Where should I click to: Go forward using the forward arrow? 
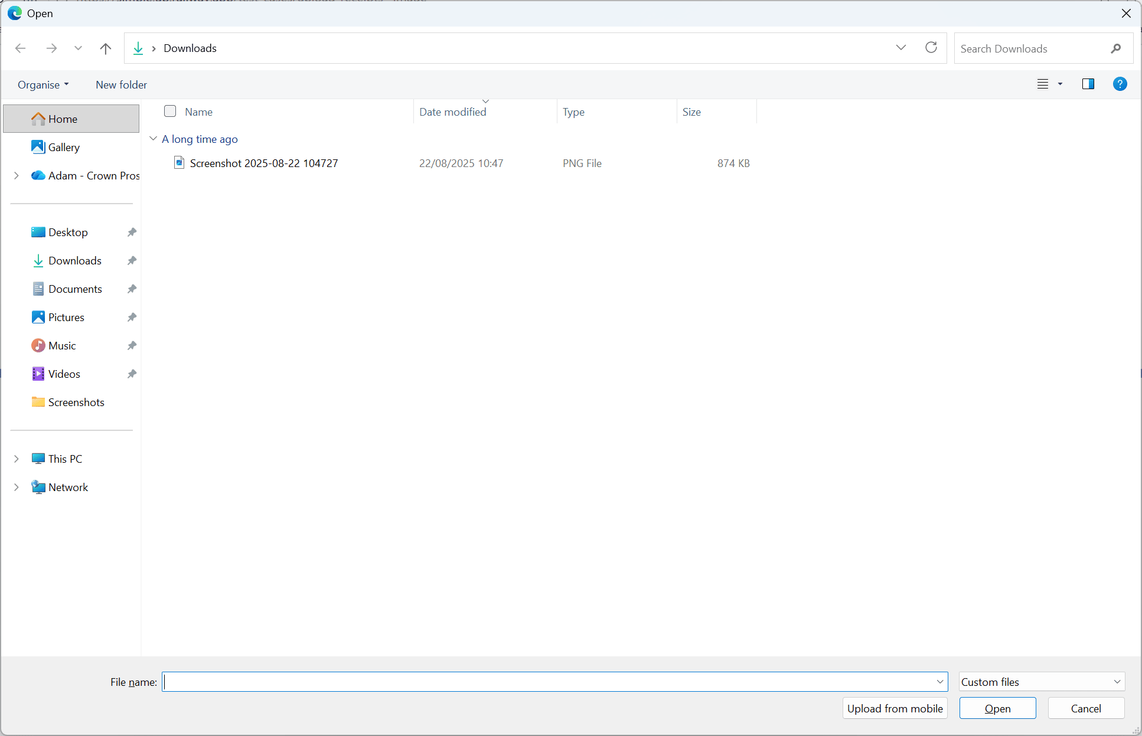[x=51, y=48]
